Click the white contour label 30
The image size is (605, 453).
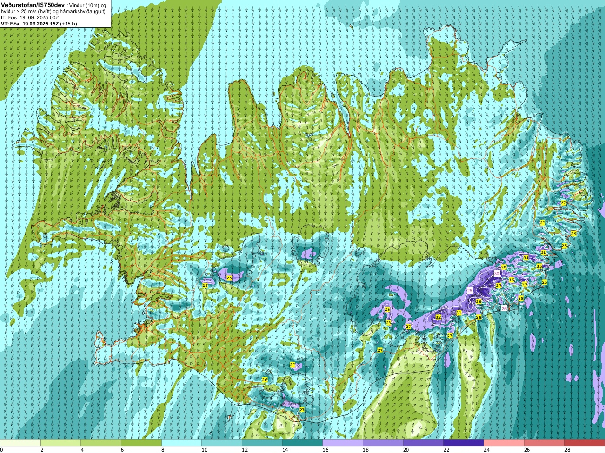pos(496,273)
